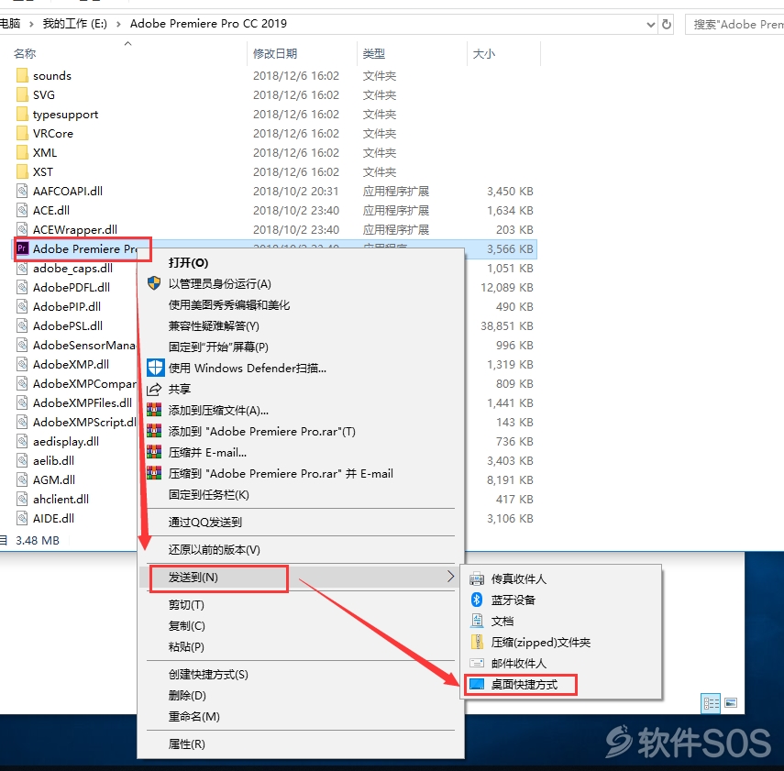Select 使用美图秀秀编辑和美化

(x=229, y=305)
